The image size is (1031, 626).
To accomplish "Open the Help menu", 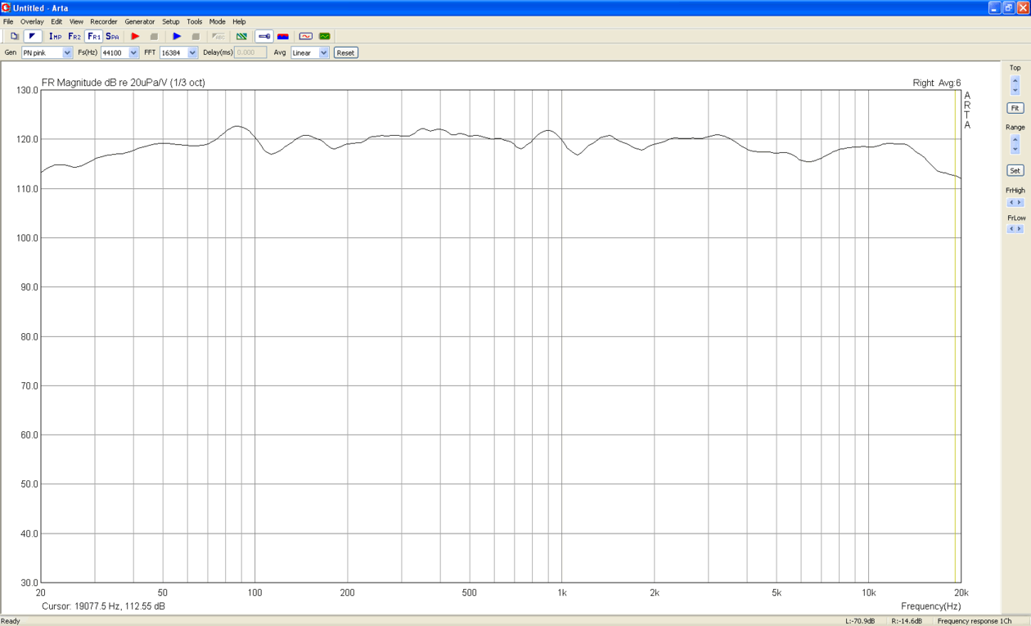I will [239, 22].
